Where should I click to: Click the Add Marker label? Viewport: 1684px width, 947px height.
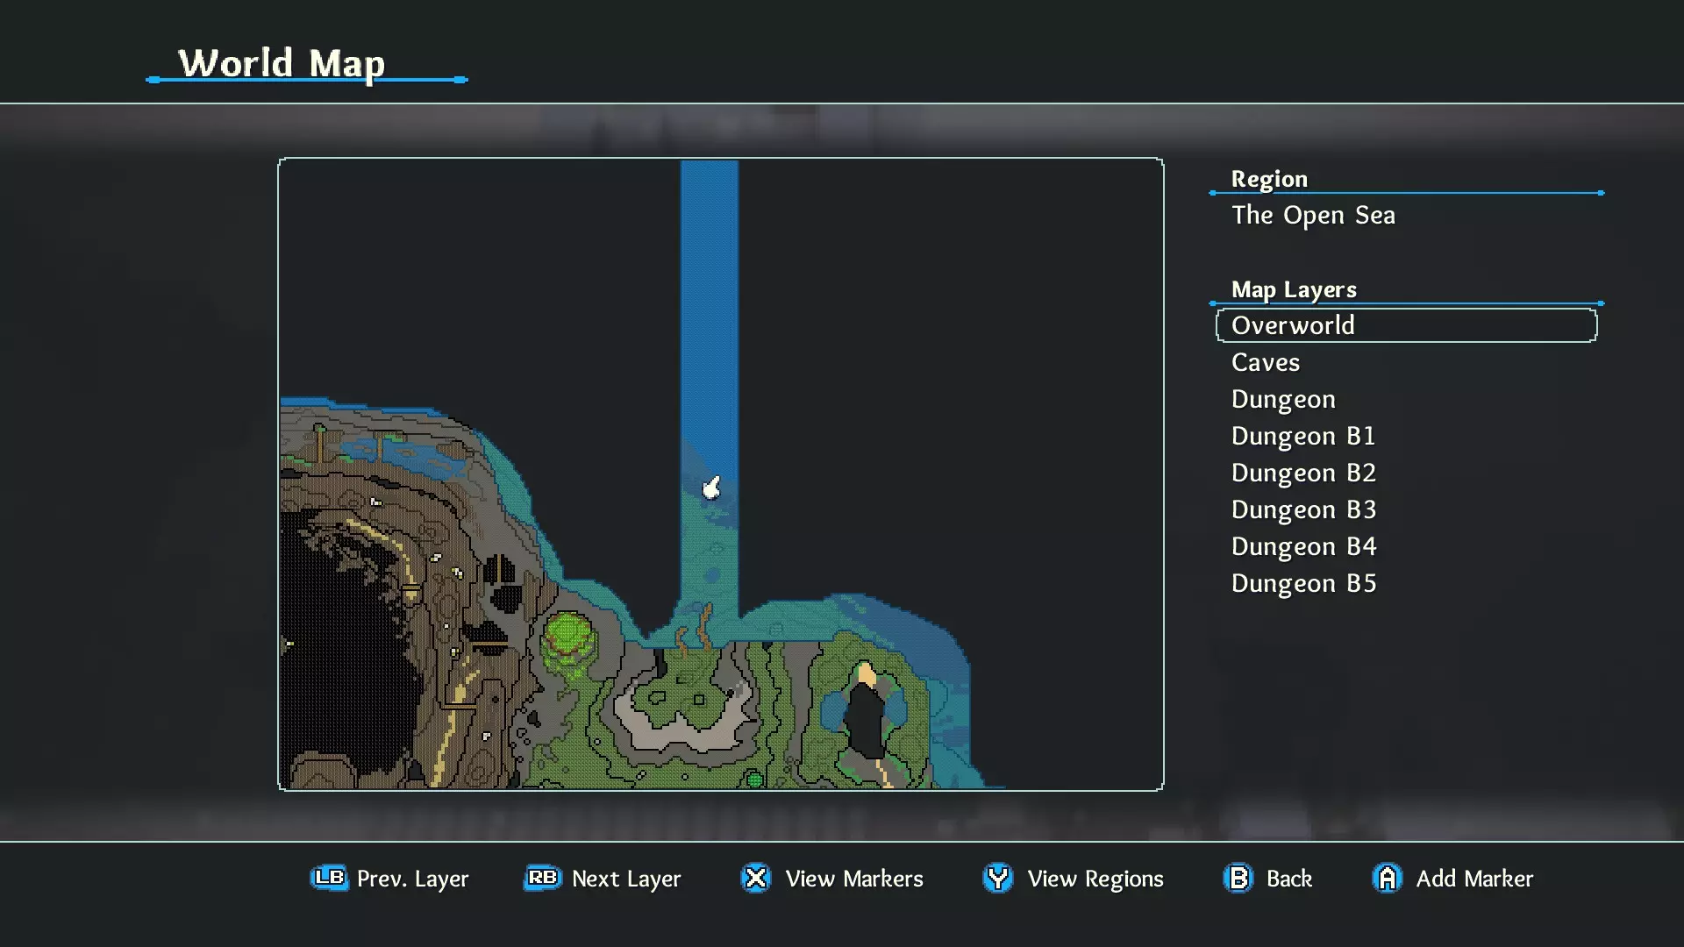(1473, 879)
